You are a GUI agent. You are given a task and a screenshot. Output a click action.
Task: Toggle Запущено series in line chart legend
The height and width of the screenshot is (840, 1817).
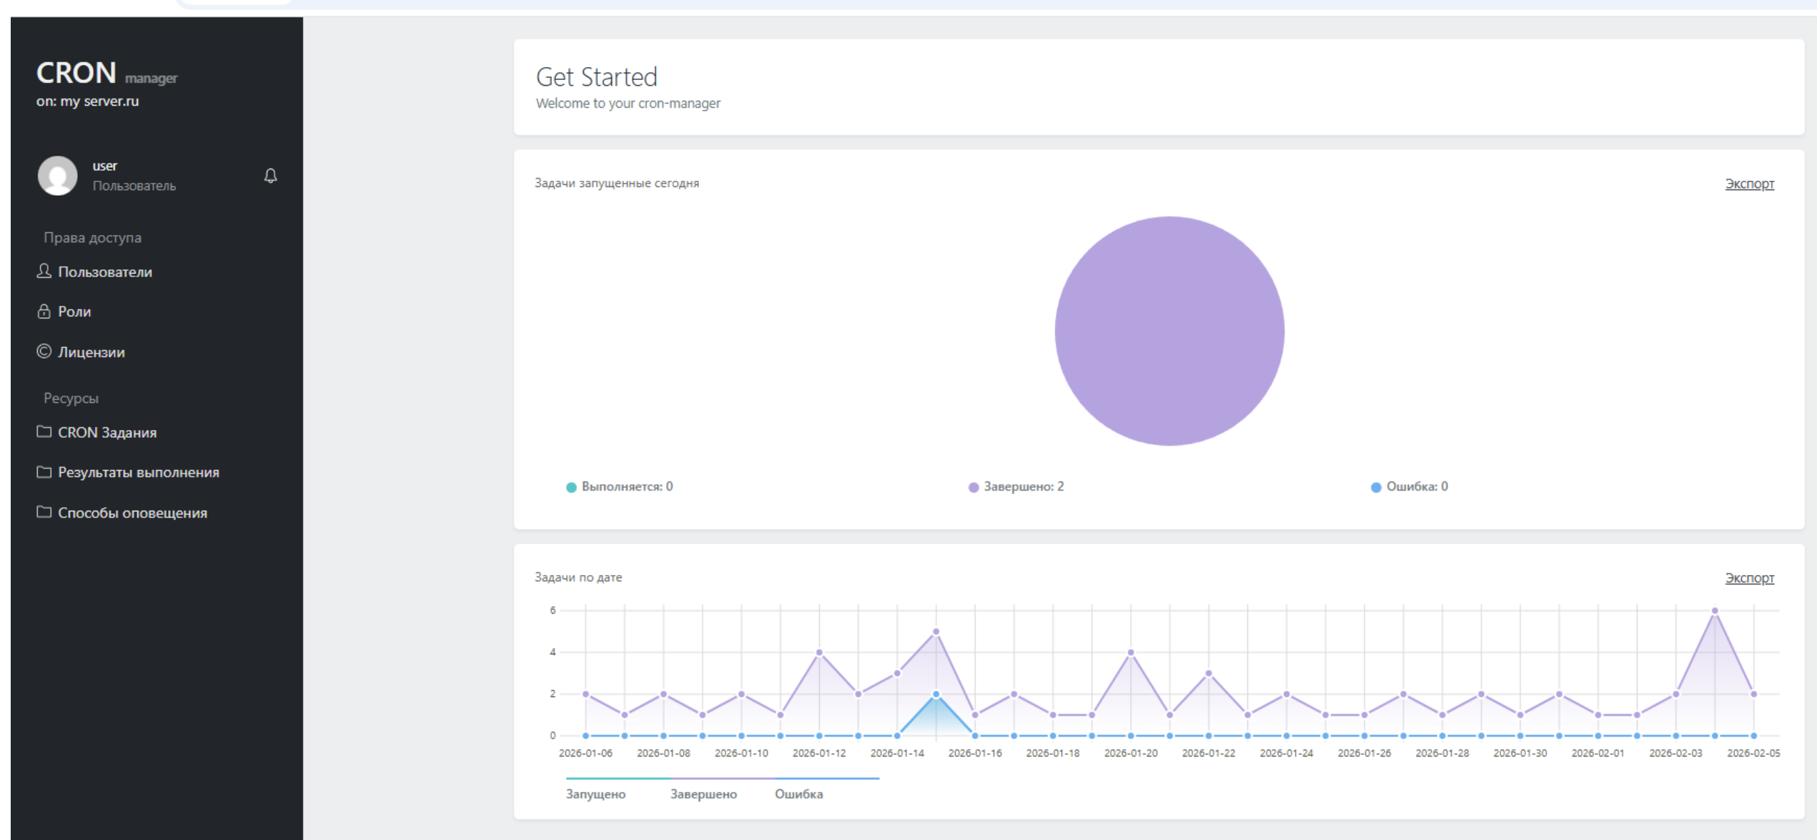pyautogui.click(x=595, y=794)
